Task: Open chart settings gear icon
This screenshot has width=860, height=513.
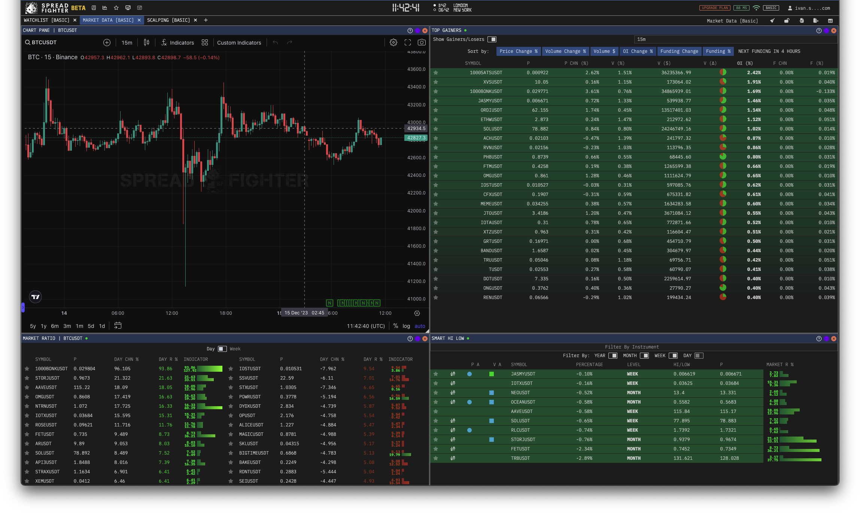Action: coord(393,43)
